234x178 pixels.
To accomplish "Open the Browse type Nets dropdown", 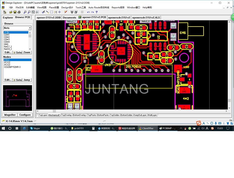I will click(x=30, y=28).
